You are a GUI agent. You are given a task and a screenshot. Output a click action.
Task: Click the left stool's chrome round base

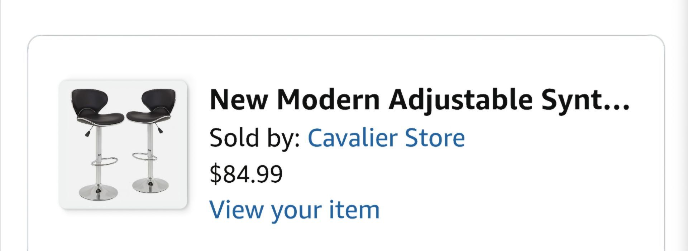[x=97, y=193]
